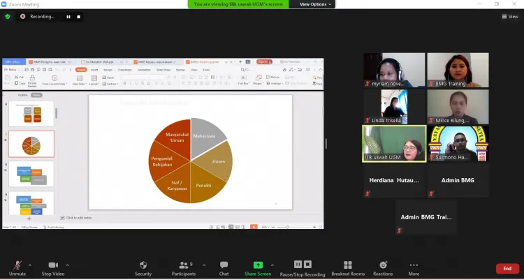Click WPS Office home tab
The image size is (524, 280).
(14, 62)
